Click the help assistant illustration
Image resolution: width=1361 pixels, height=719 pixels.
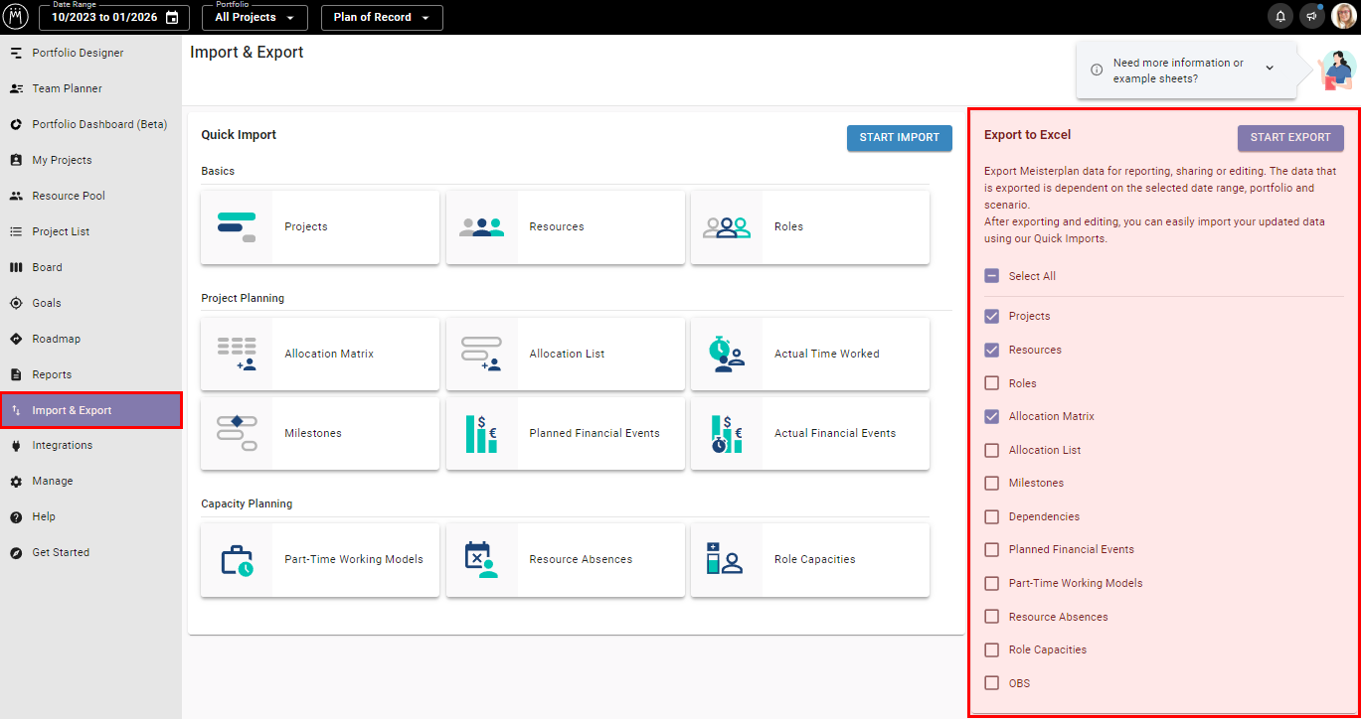click(x=1335, y=71)
